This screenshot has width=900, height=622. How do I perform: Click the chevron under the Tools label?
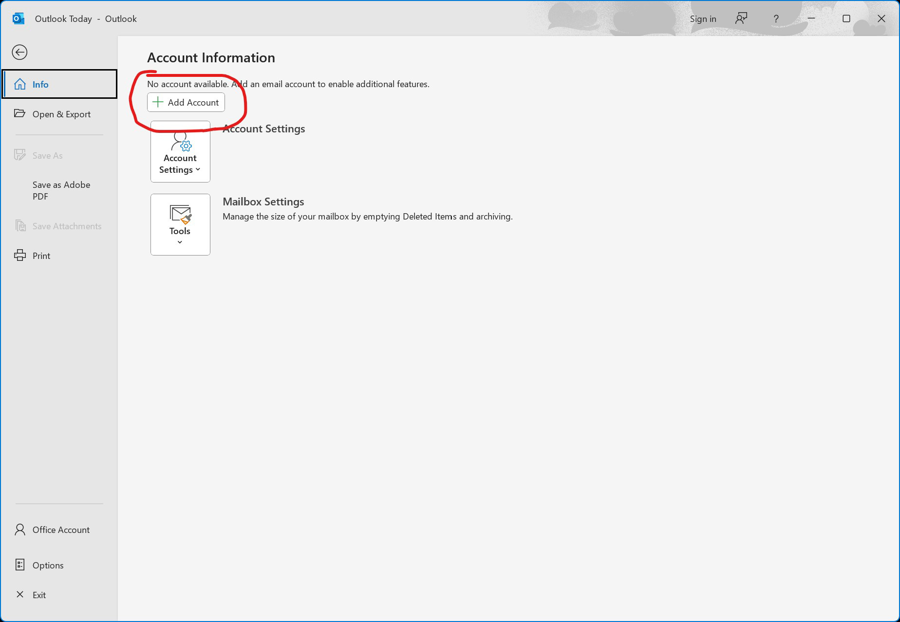(x=180, y=242)
